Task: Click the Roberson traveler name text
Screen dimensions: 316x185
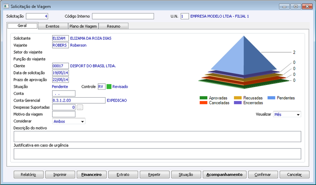Action: point(78,45)
